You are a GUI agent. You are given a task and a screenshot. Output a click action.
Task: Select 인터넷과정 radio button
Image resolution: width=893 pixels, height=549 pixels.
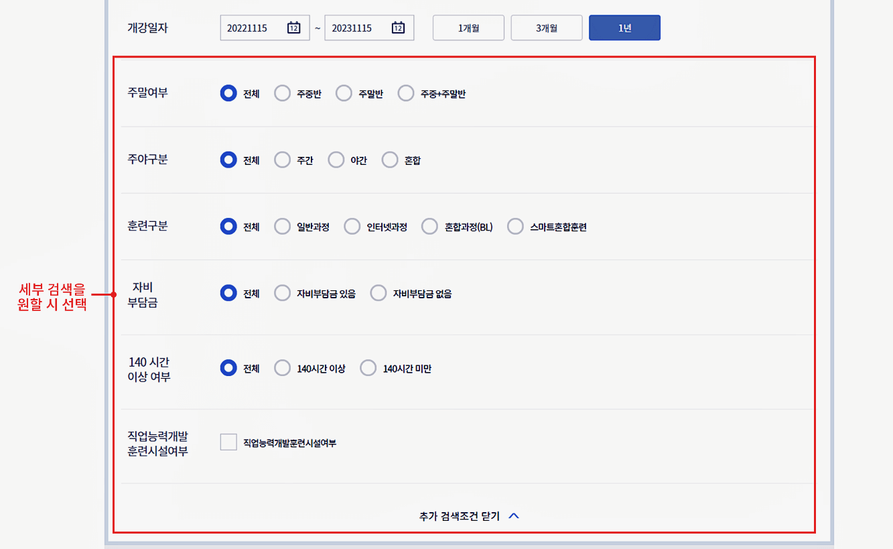coord(352,227)
